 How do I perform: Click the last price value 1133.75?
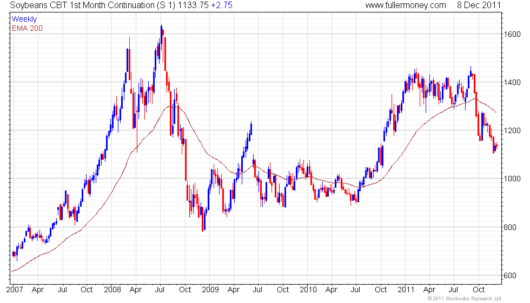tap(194, 5)
